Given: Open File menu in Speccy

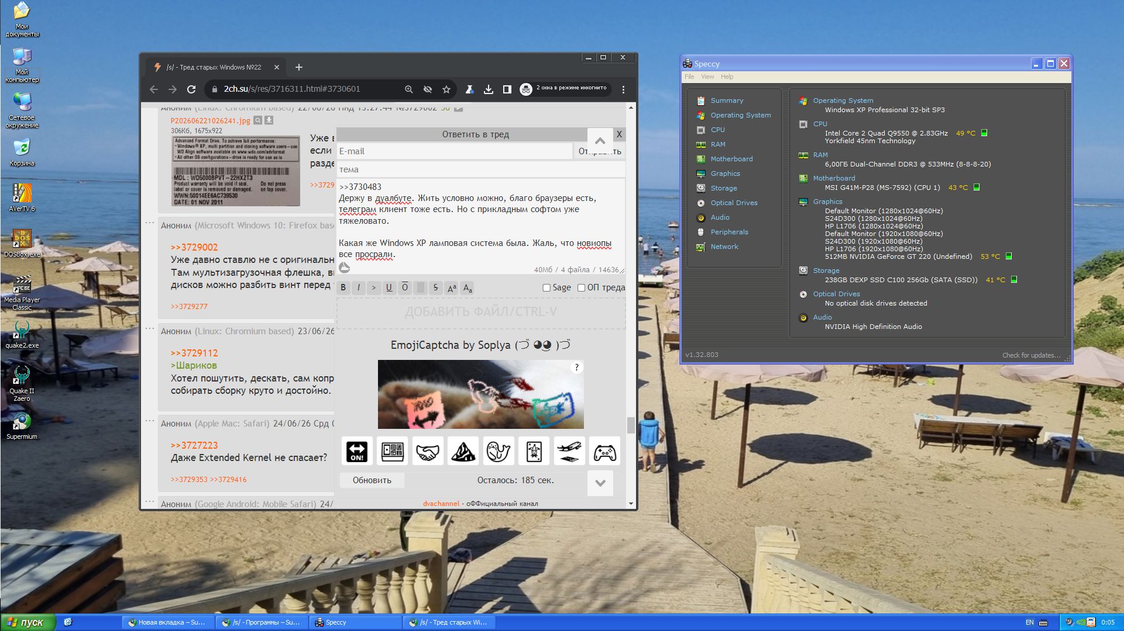Looking at the screenshot, I should tap(689, 77).
